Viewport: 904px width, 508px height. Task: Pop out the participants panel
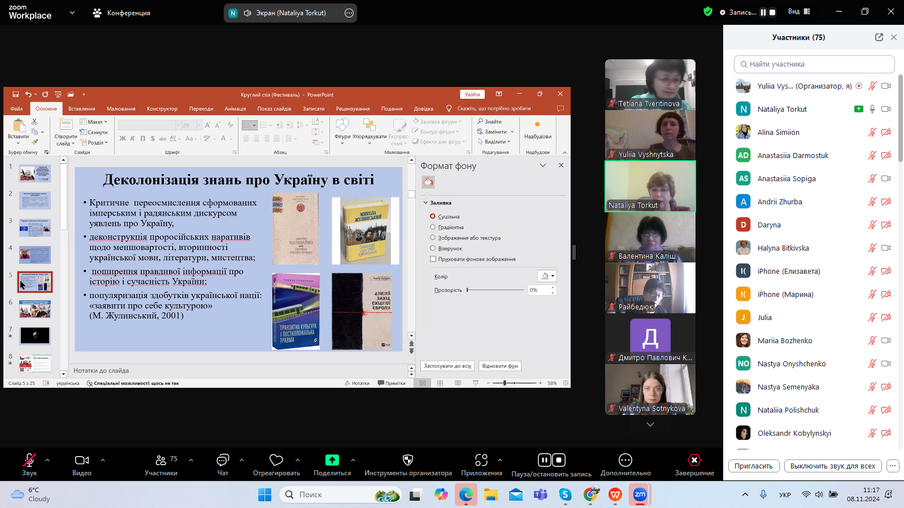pos(879,37)
